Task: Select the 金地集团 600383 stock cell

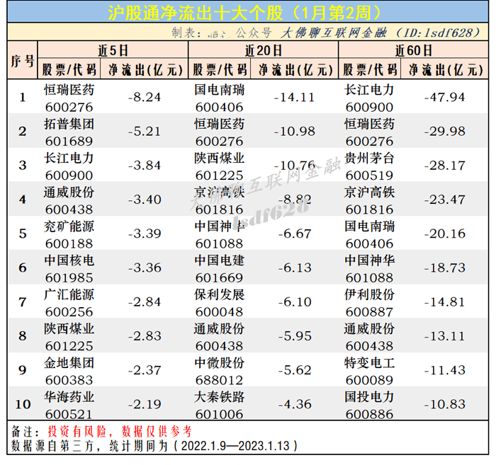Action: 69,370
